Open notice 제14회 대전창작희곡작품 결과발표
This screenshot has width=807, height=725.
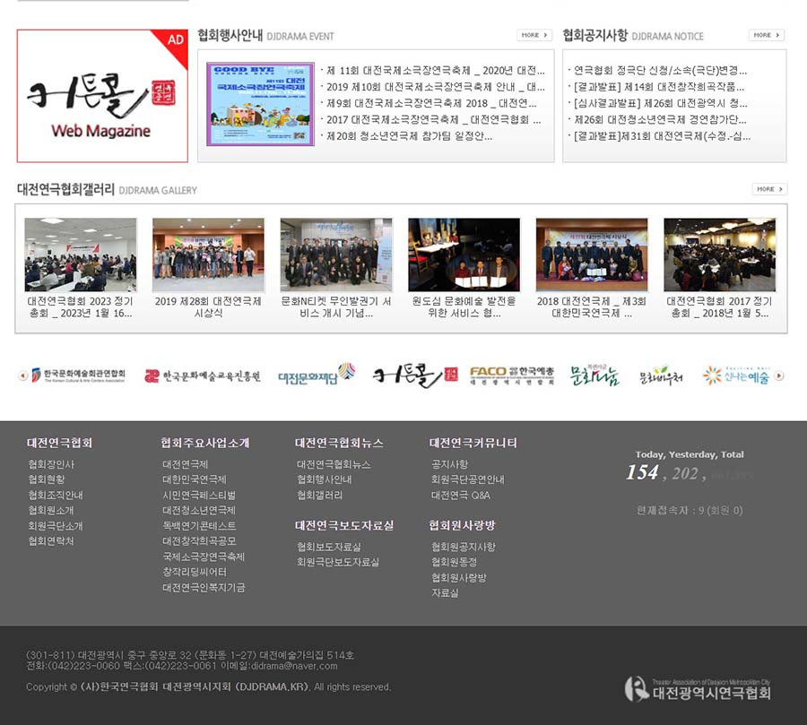coord(659,86)
